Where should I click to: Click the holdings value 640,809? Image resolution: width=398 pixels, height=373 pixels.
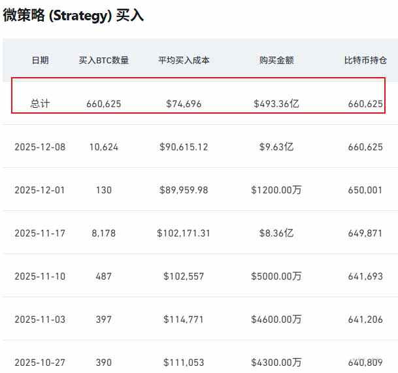pyautogui.click(x=365, y=363)
